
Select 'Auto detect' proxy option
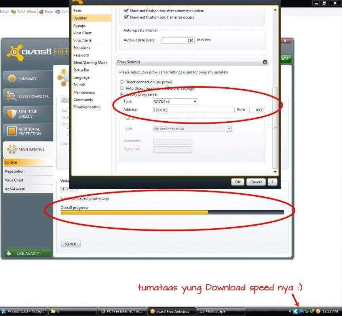point(122,88)
